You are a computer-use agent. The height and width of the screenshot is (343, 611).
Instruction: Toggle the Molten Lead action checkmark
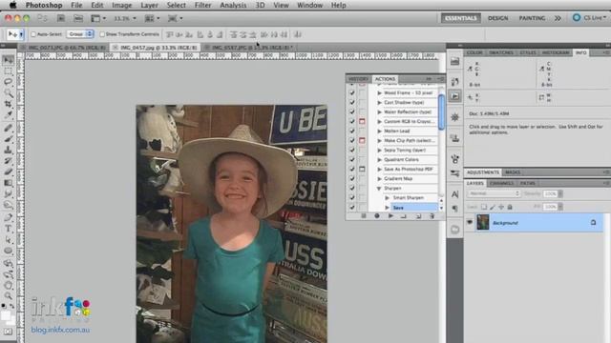tap(352, 131)
